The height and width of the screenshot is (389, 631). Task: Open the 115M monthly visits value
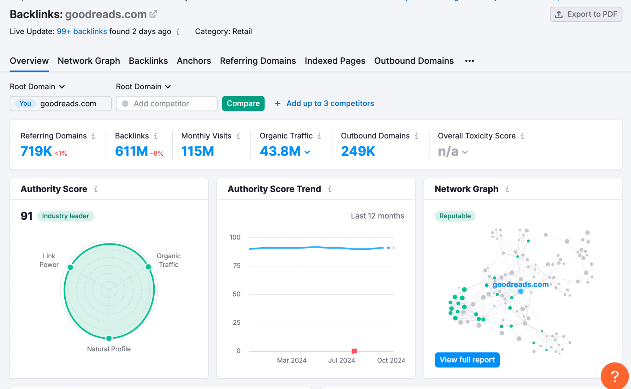point(198,151)
